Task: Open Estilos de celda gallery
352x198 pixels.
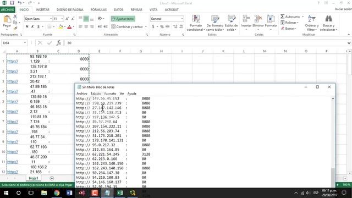Action: pos(231,23)
